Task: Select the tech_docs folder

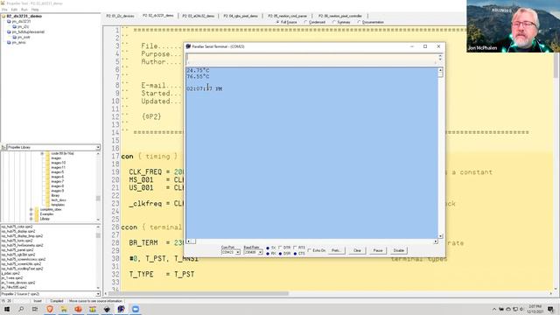Action: coord(59,200)
